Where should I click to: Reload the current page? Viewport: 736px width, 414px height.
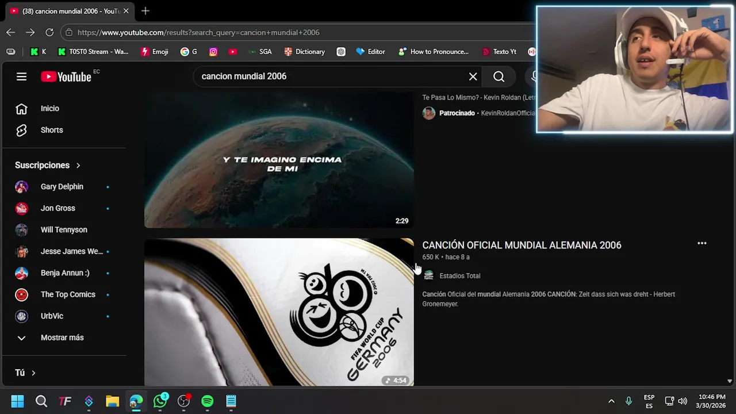[49, 32]
